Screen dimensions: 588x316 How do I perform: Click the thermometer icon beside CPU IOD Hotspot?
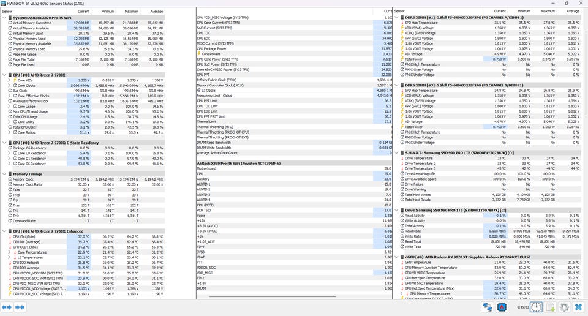point(10,263)
